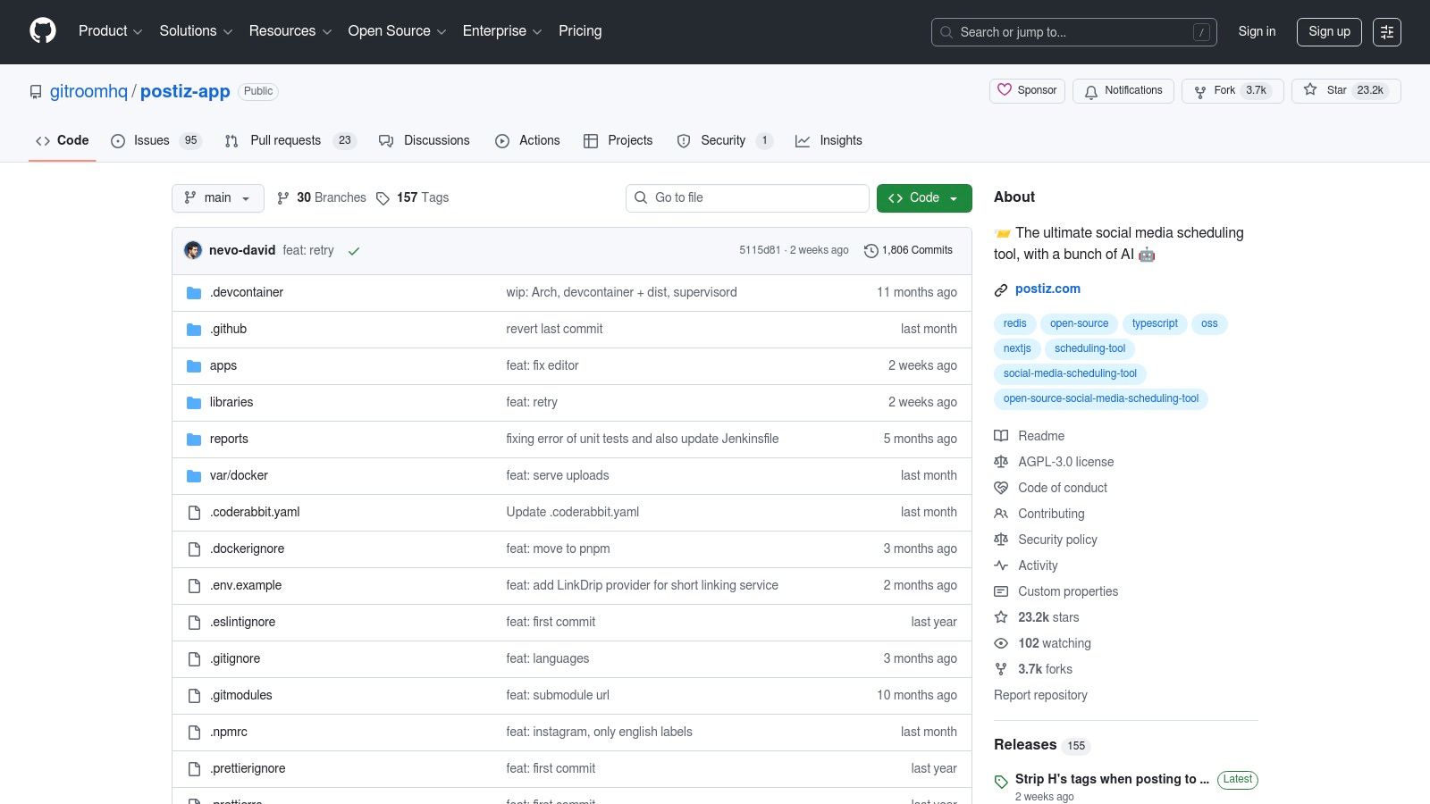Click the link icon beside postiz.com
Screen dimensions: 1430x804
(1001, 289)
